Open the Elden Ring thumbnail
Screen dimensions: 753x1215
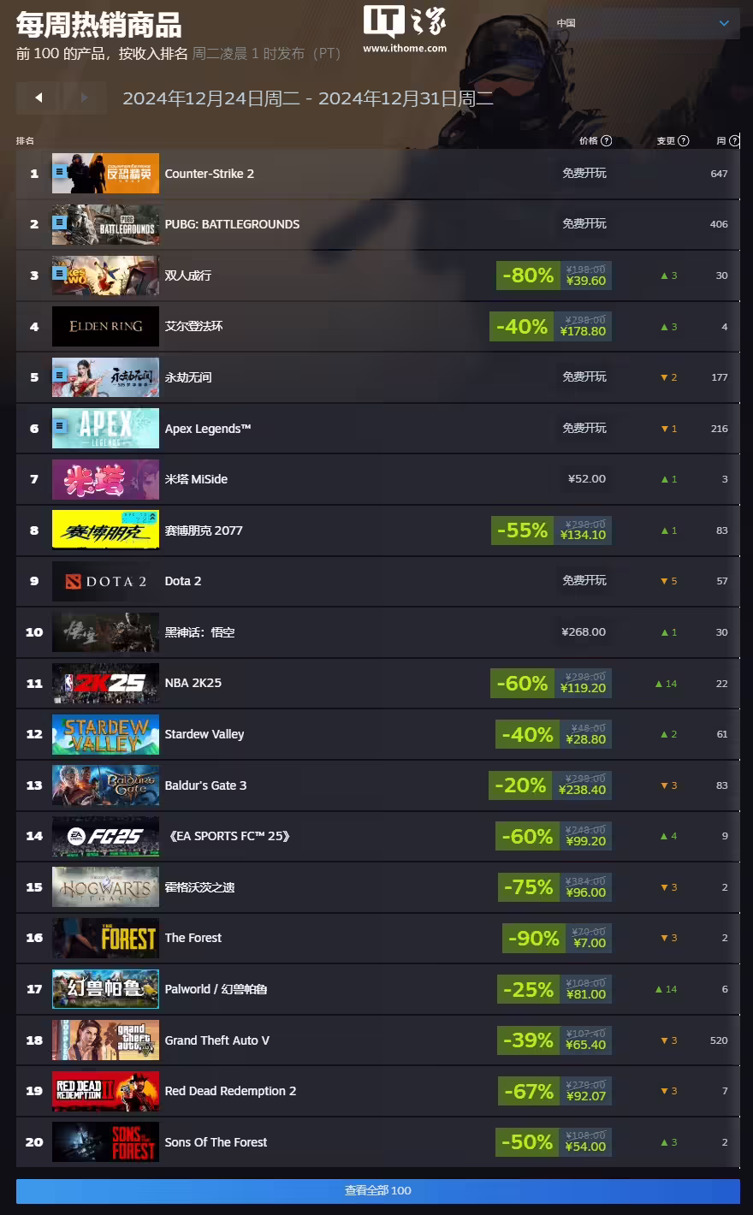[105, 326]
